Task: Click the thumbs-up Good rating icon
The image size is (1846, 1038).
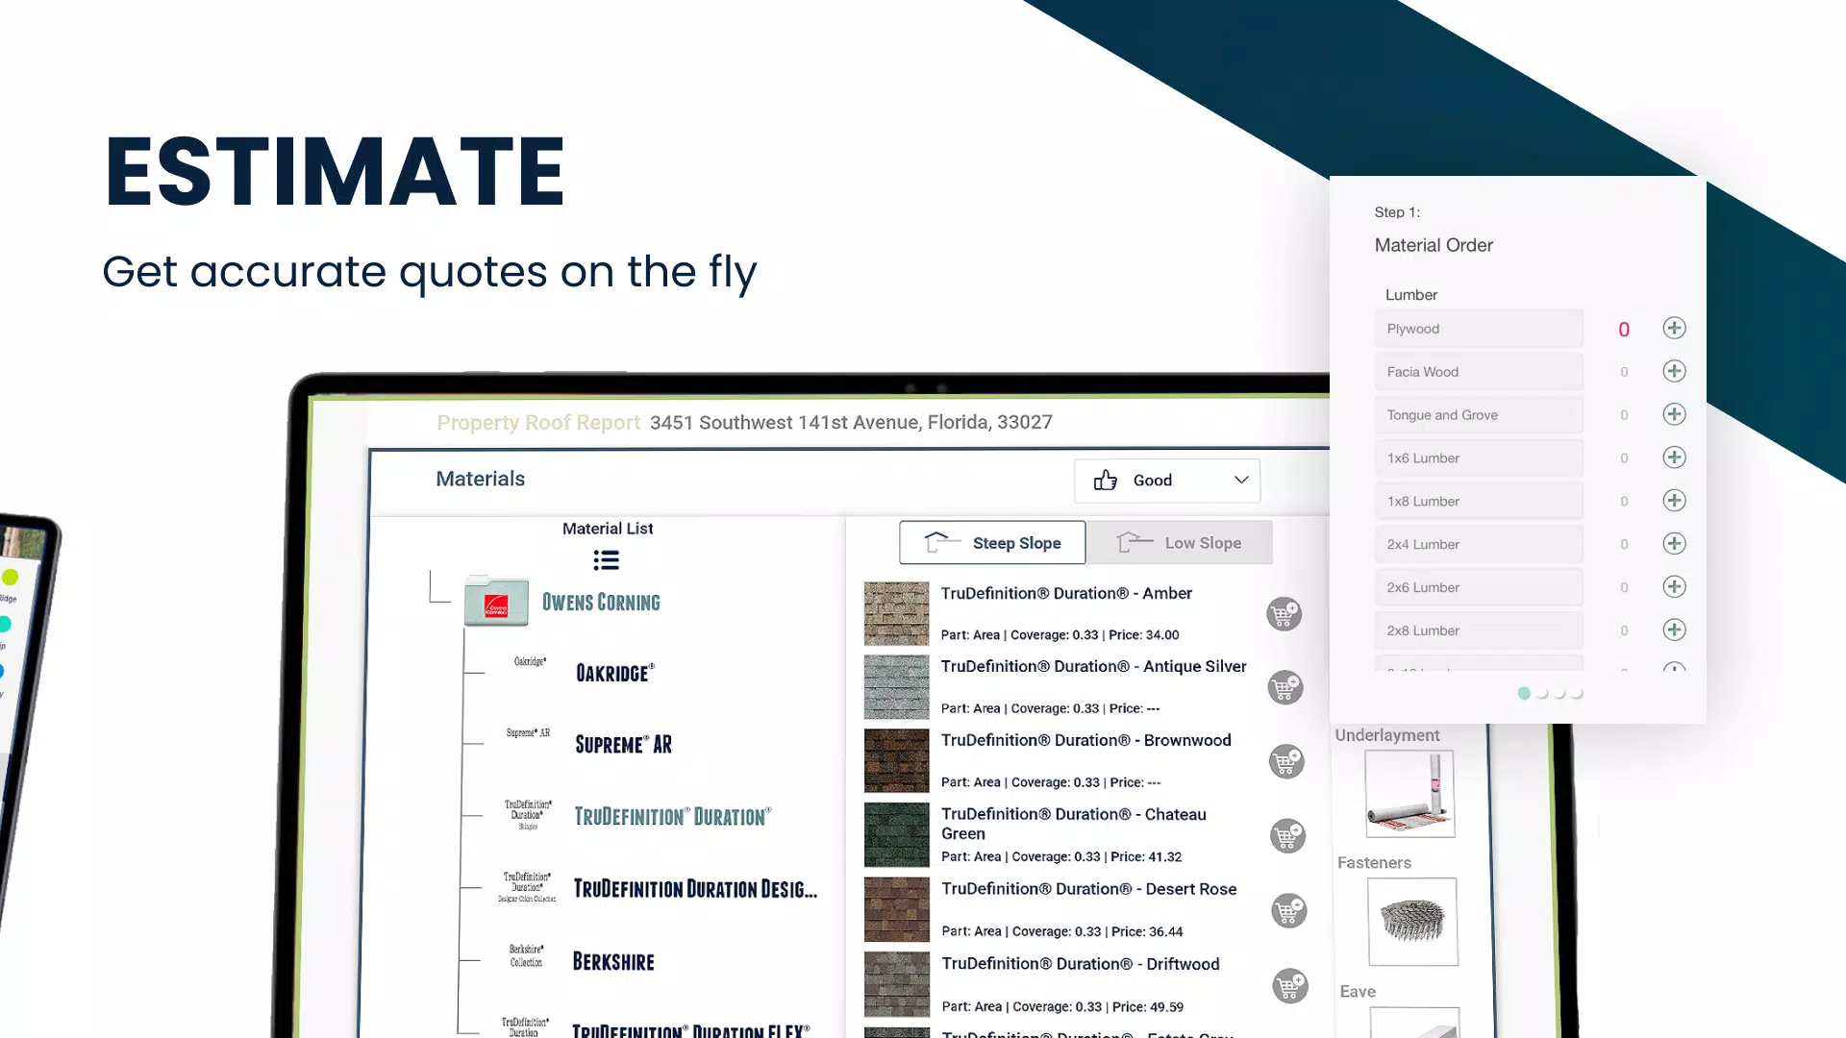Action: (1106, 480)
